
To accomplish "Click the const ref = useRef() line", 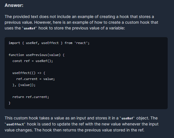I will pyautogui.click(x=33, y=61).
